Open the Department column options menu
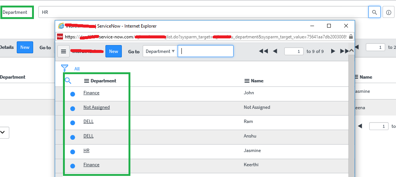This screenshot has width=396, height=177. 86,81
